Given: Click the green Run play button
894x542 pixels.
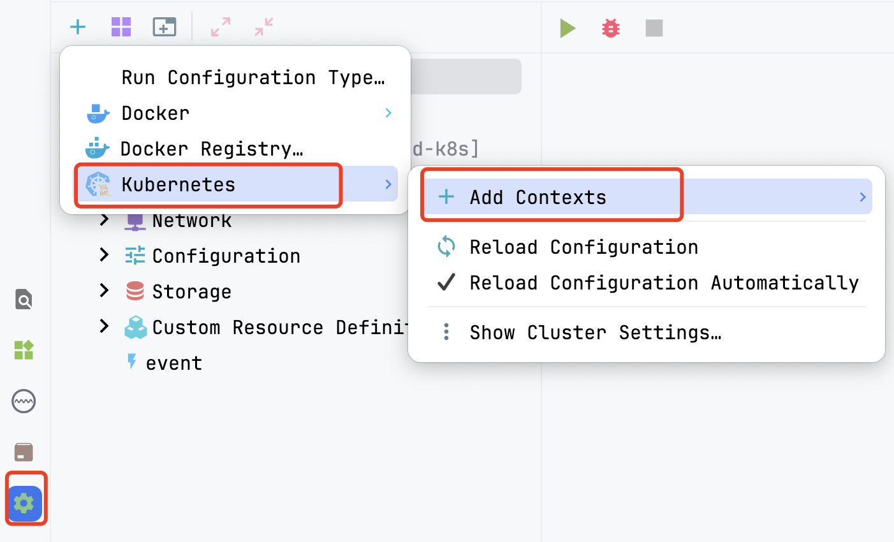Looking at the screenshot, I should click(568, 28).
